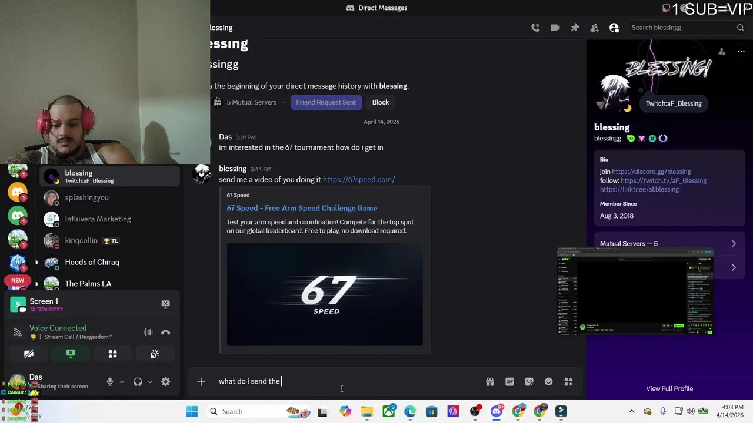
Task: Toggle the user profile panel icon
Action: [x=614, y=28]
